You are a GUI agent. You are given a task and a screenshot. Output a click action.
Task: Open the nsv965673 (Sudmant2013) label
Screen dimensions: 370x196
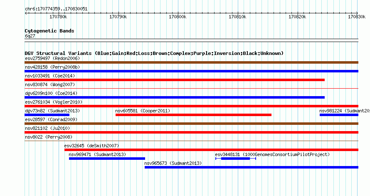pos(173,163)
